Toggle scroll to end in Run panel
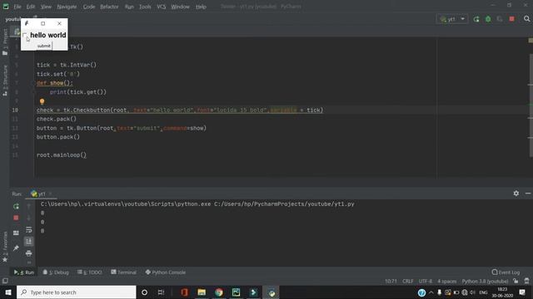The image size is (533, 299). tap(28, 242)
